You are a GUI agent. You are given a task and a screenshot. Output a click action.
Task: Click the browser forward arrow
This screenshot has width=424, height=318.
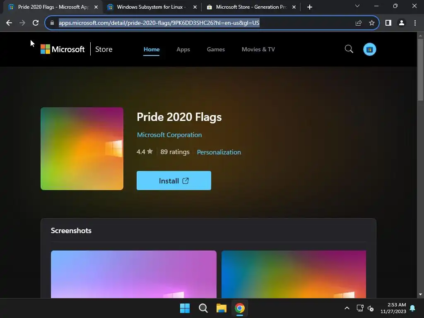point(22,23)
